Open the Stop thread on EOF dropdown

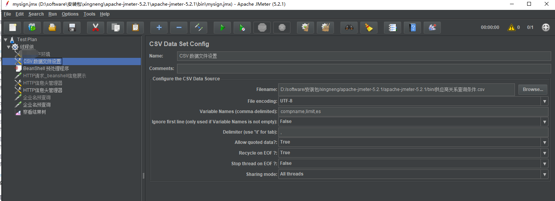click(544, 164)
